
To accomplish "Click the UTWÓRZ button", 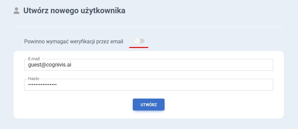I will [x=149, y=105].
